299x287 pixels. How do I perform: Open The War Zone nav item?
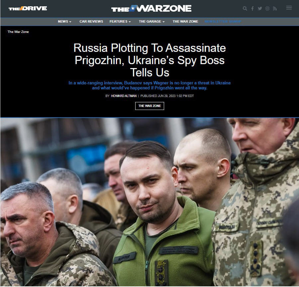click(x=185, y=22)
